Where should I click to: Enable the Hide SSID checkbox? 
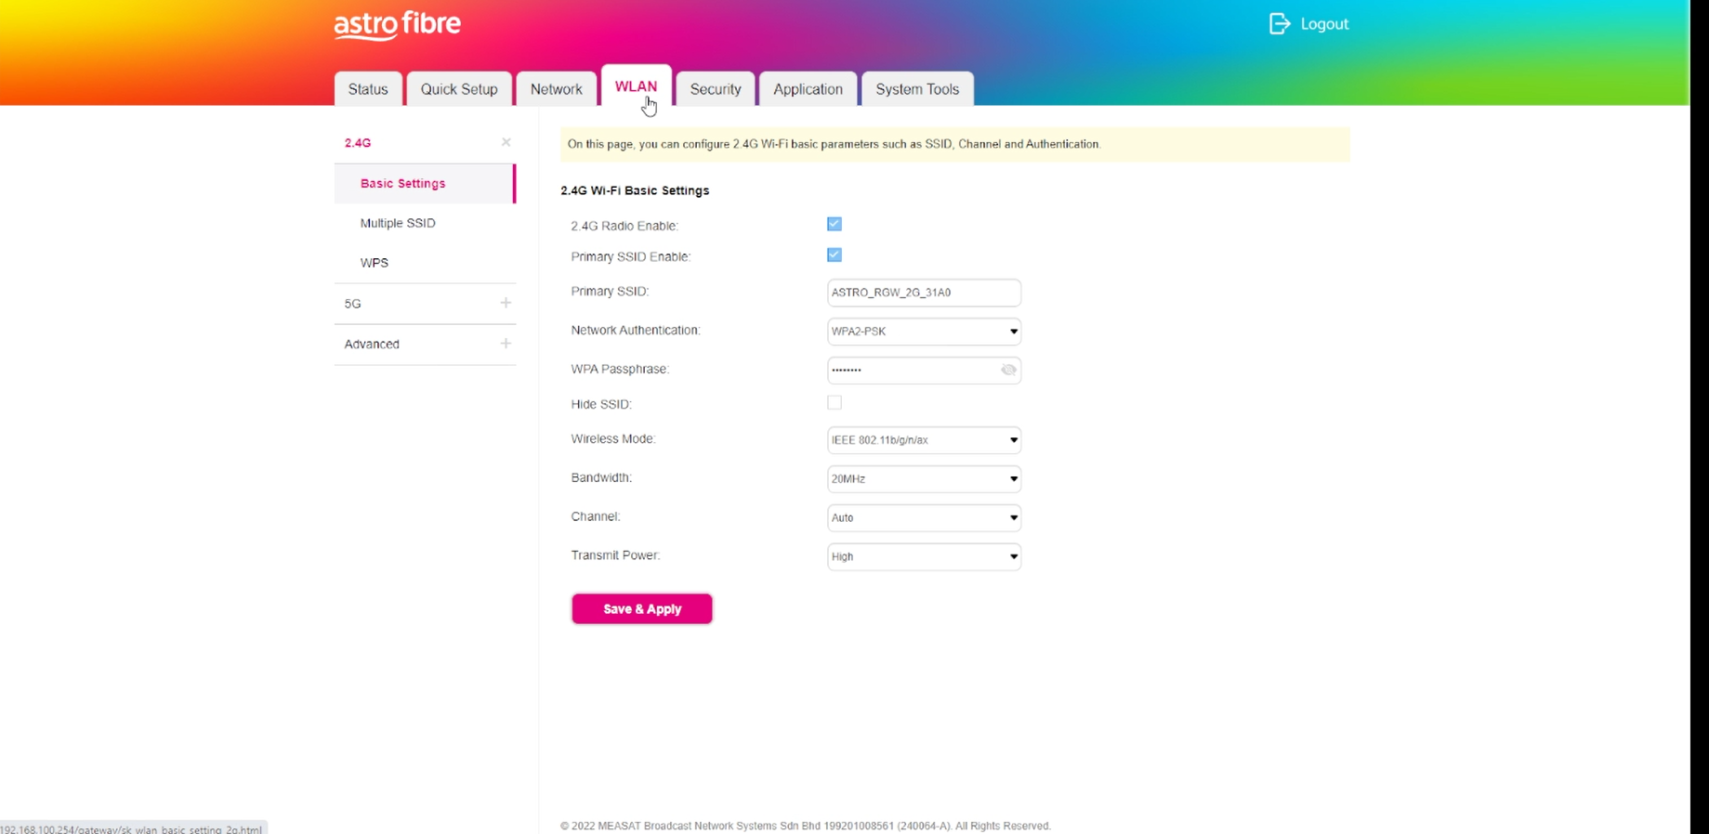pyautogui.click(x=834, y=403)
